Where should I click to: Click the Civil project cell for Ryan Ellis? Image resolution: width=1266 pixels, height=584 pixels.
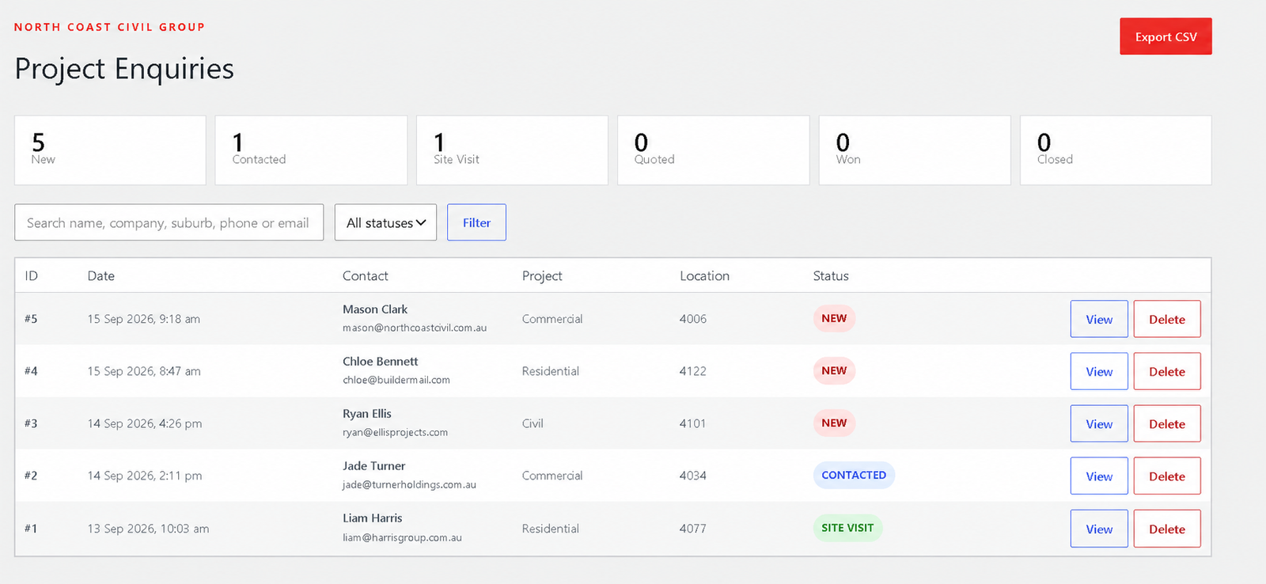point(533,423)
